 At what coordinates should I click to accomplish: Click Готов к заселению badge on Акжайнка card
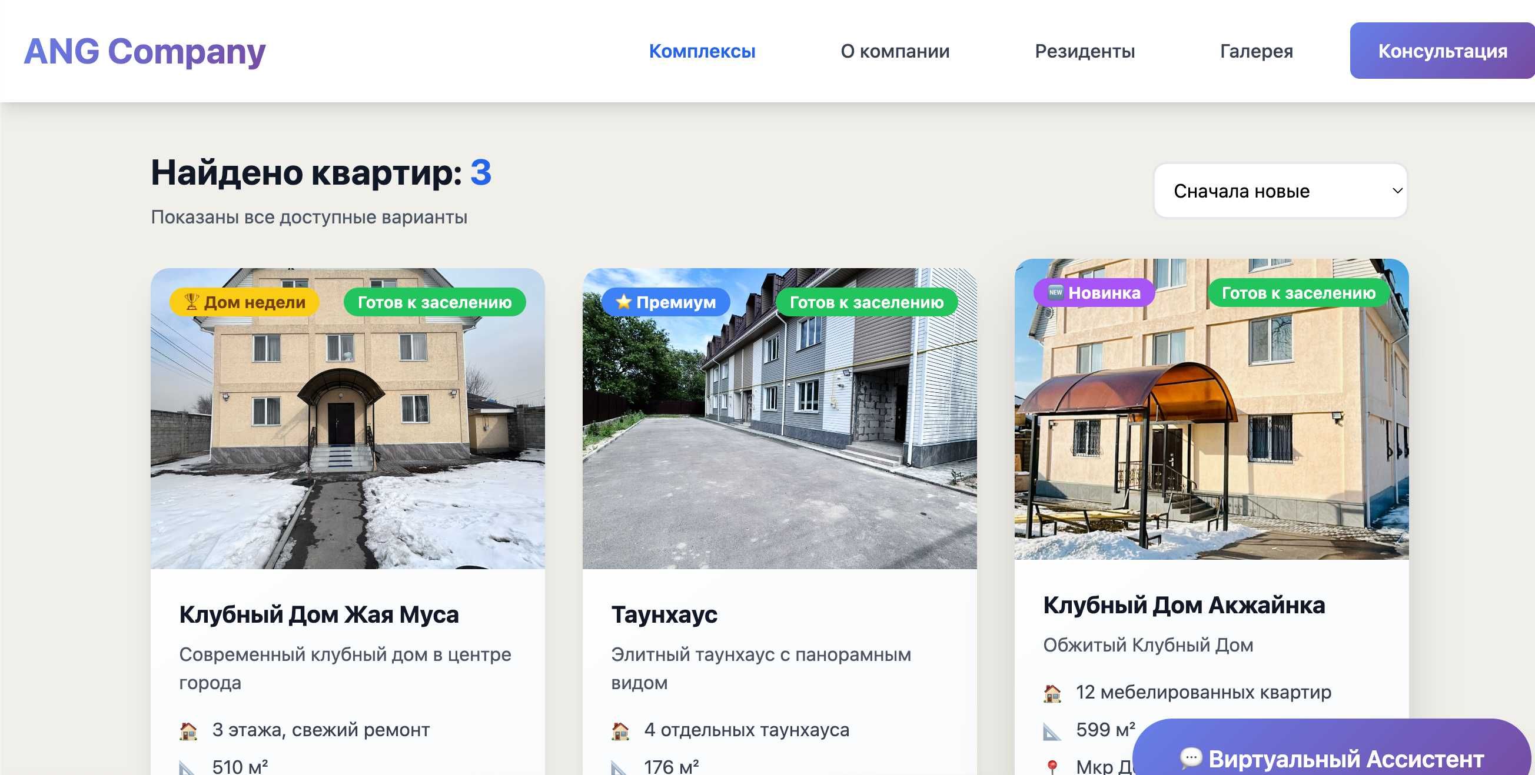point(1298,292)
